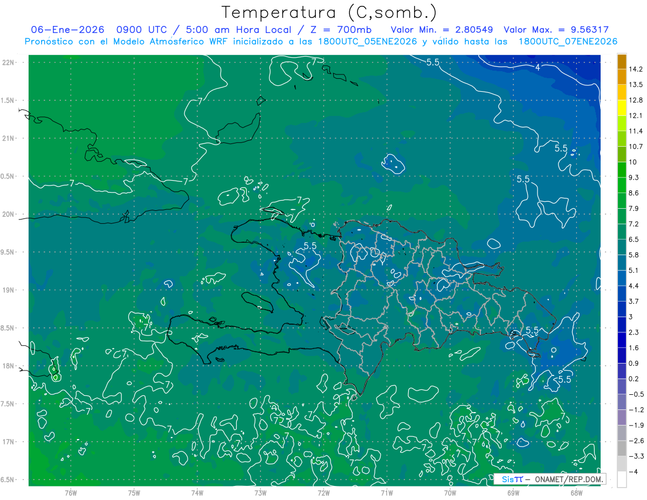The width and height of the screenshot is (647, 500).
Task: Pick the colorbar segment between 9.3 and 10
Action: pyautogui.click(x=622, y=170)
